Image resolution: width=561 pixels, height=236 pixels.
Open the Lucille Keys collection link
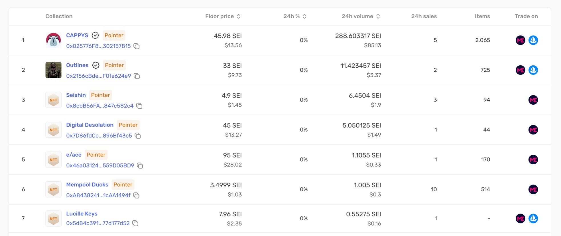82,214
